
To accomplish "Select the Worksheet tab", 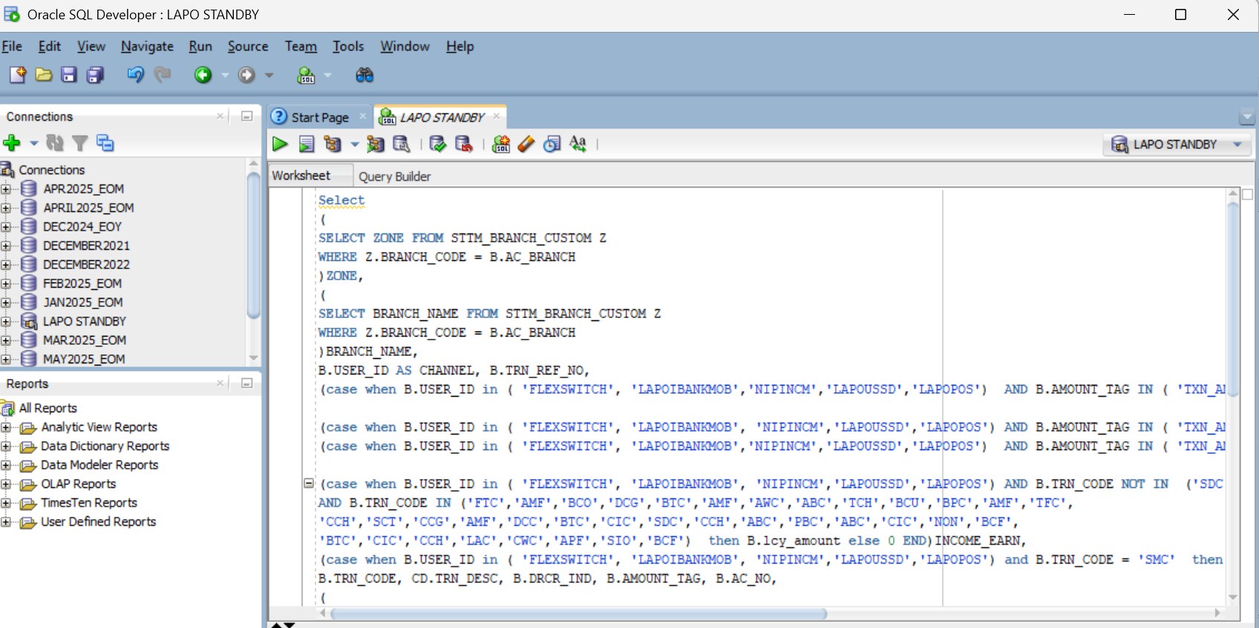I will pyautogui.click(x=301, y=176).
